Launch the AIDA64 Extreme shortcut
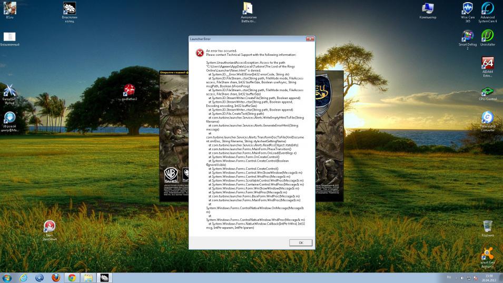The image size is (503, 283). (x=487, y=67)
